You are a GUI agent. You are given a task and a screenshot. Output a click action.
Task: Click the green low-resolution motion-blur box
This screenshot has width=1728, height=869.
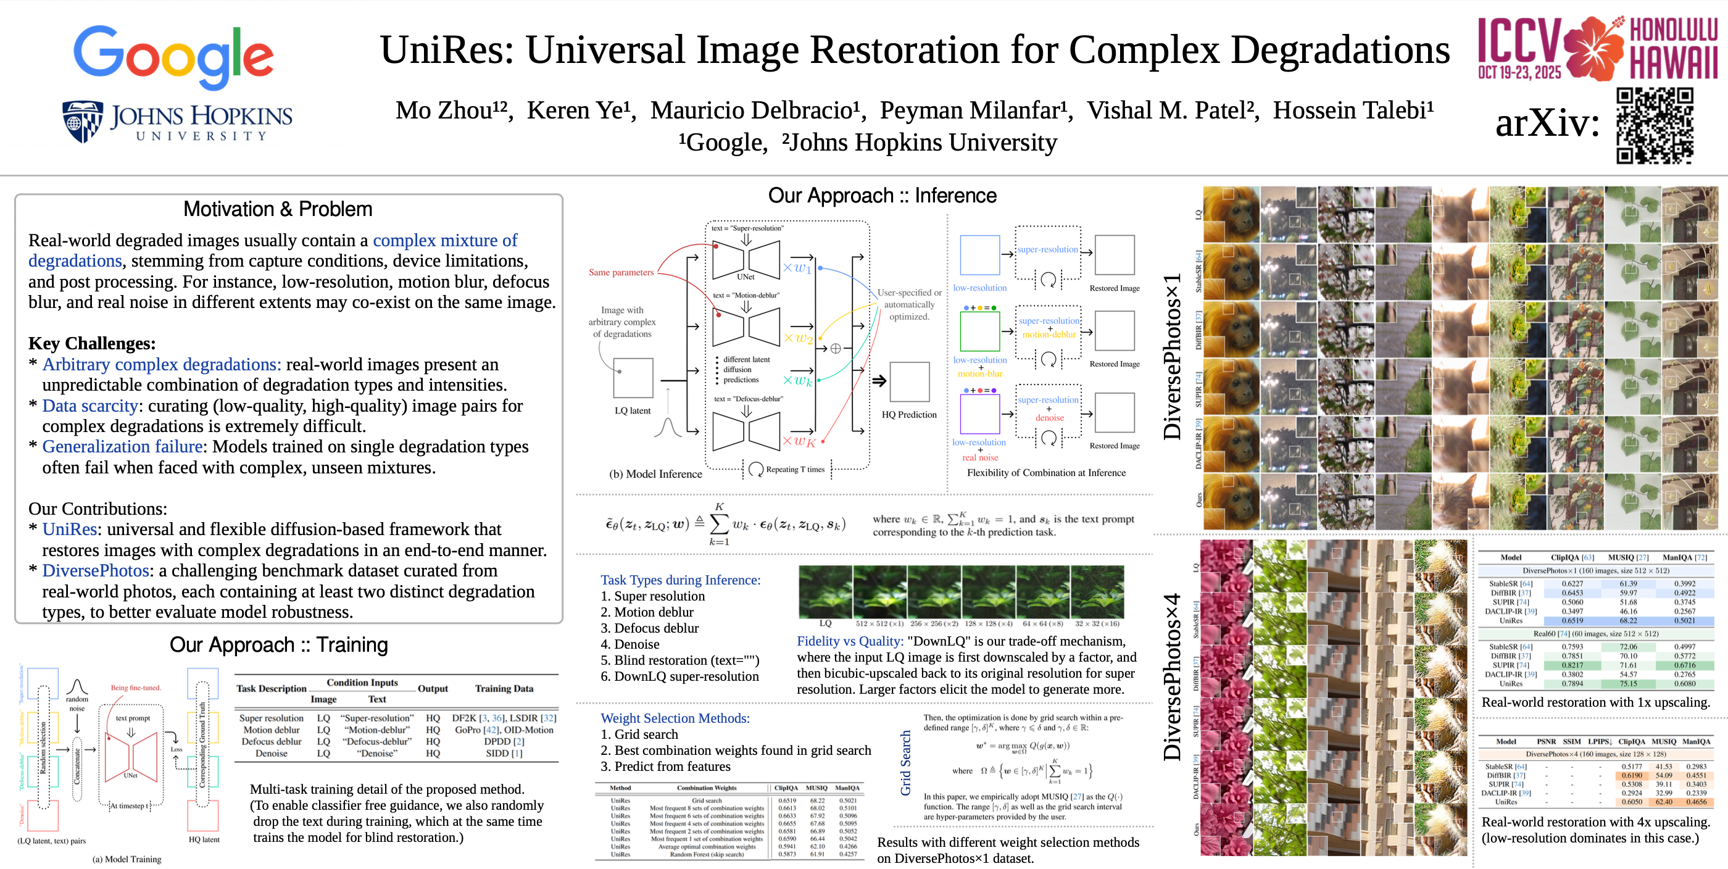coord(979,331)
